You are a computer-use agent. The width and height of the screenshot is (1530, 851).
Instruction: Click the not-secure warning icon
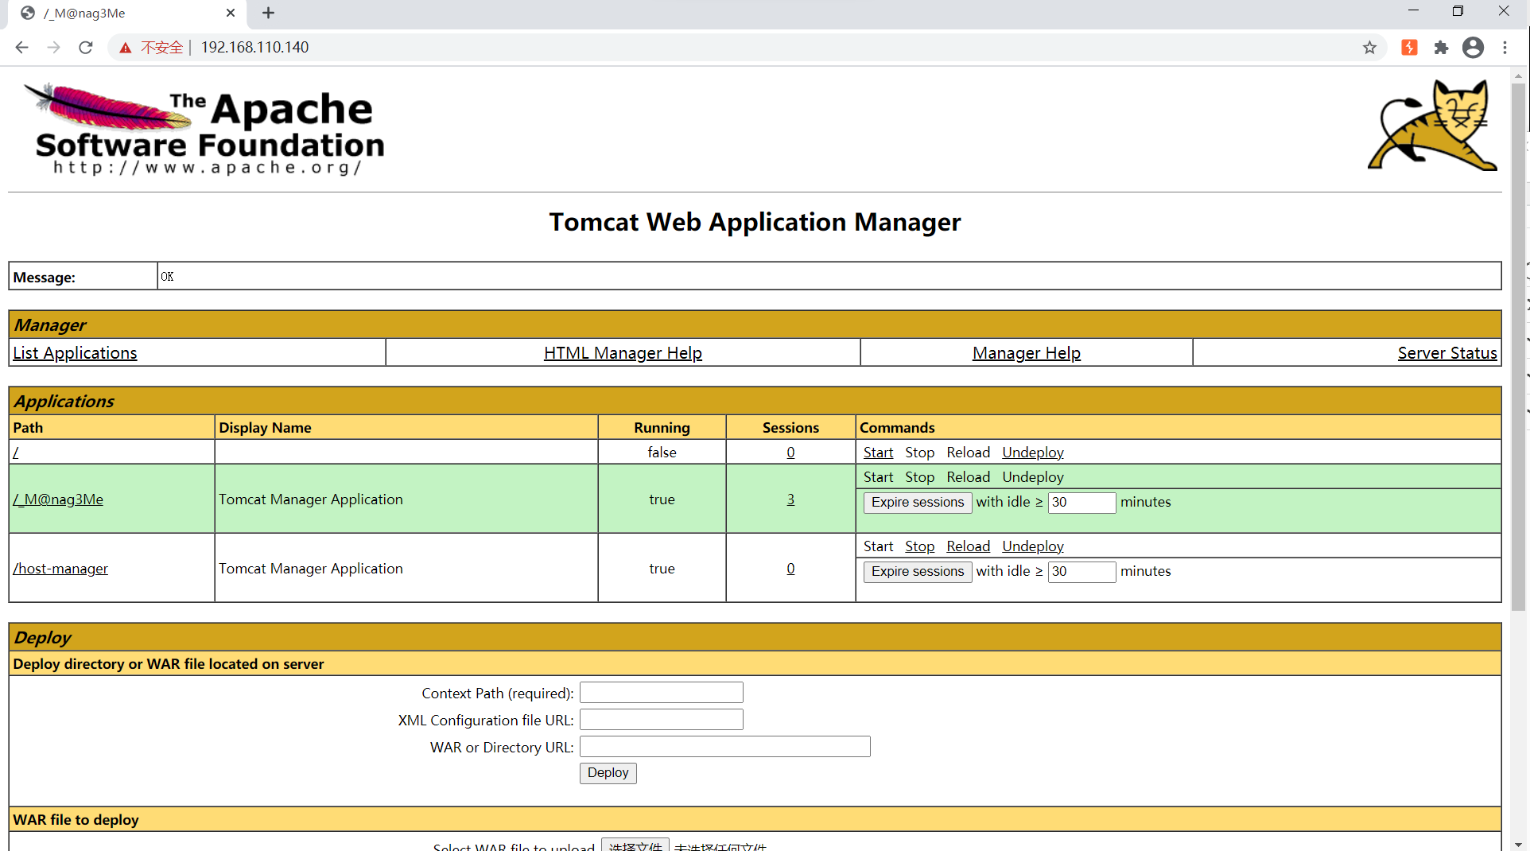(x=126, y=48)
